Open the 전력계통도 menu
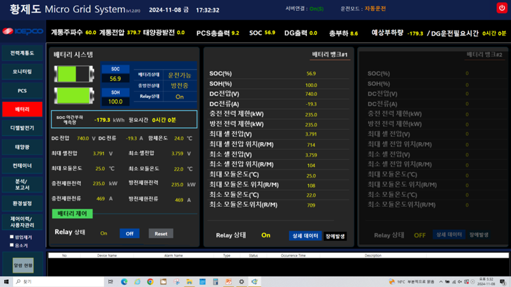This screenshot has width=511, height=287. (x=22, y=53)
